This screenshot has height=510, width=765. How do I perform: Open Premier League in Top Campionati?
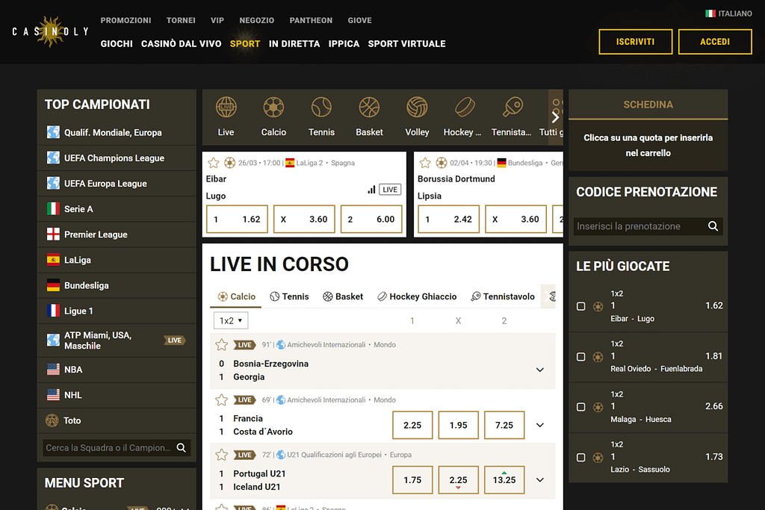tap(117, 234)
